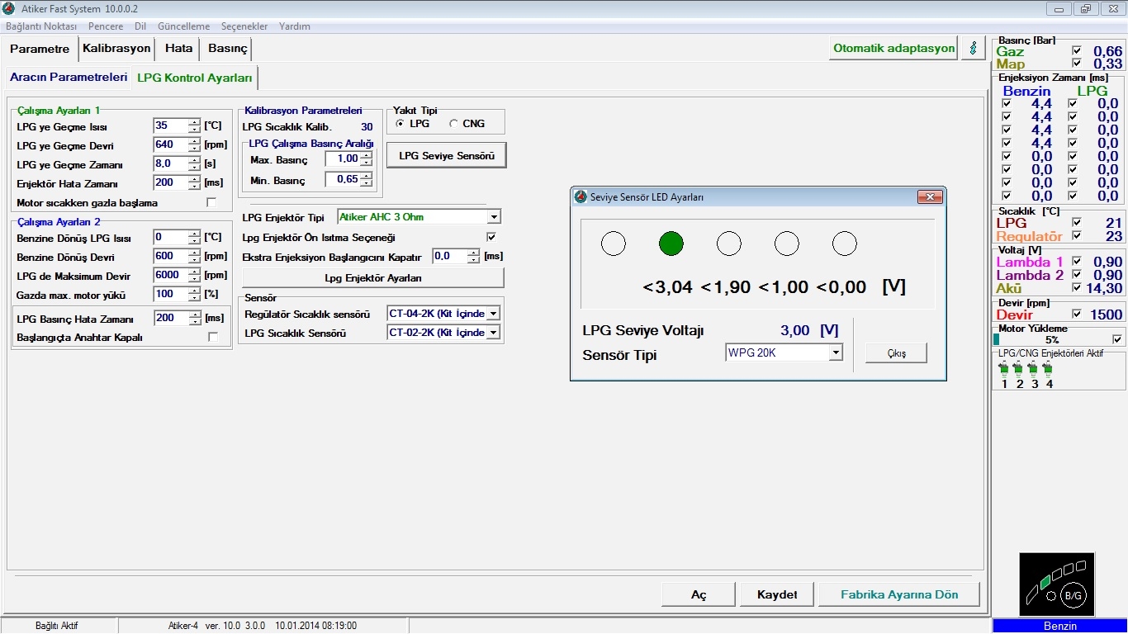This screenshot has height=634, width=1128.
Task: Click the Enjektör Hata Zamanı input field
Action: pos(171,183)
